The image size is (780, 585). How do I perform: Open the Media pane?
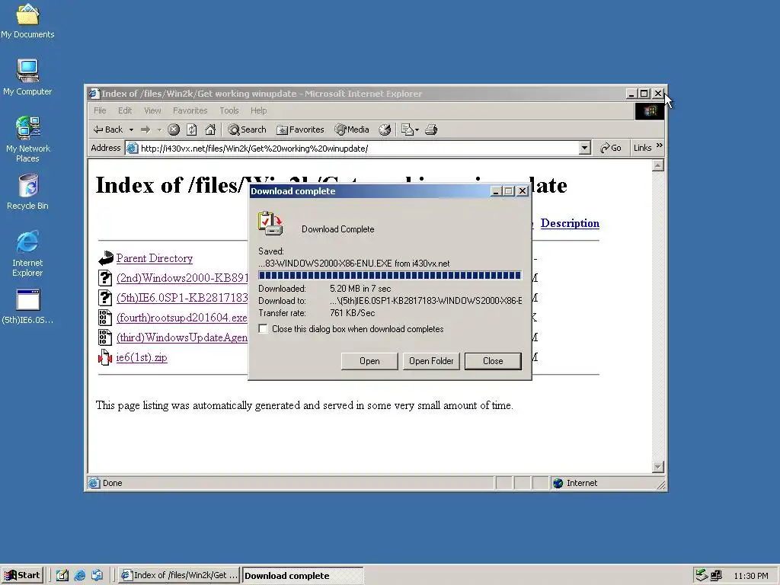(352, 129)
